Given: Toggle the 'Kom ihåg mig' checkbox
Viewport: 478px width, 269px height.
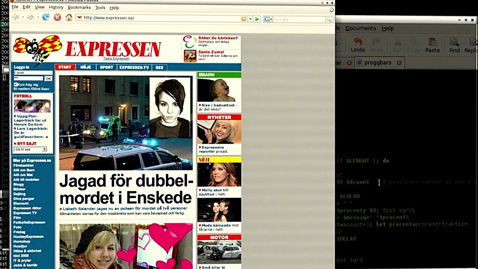Looking at the screenshot, I should coord(16,85).
